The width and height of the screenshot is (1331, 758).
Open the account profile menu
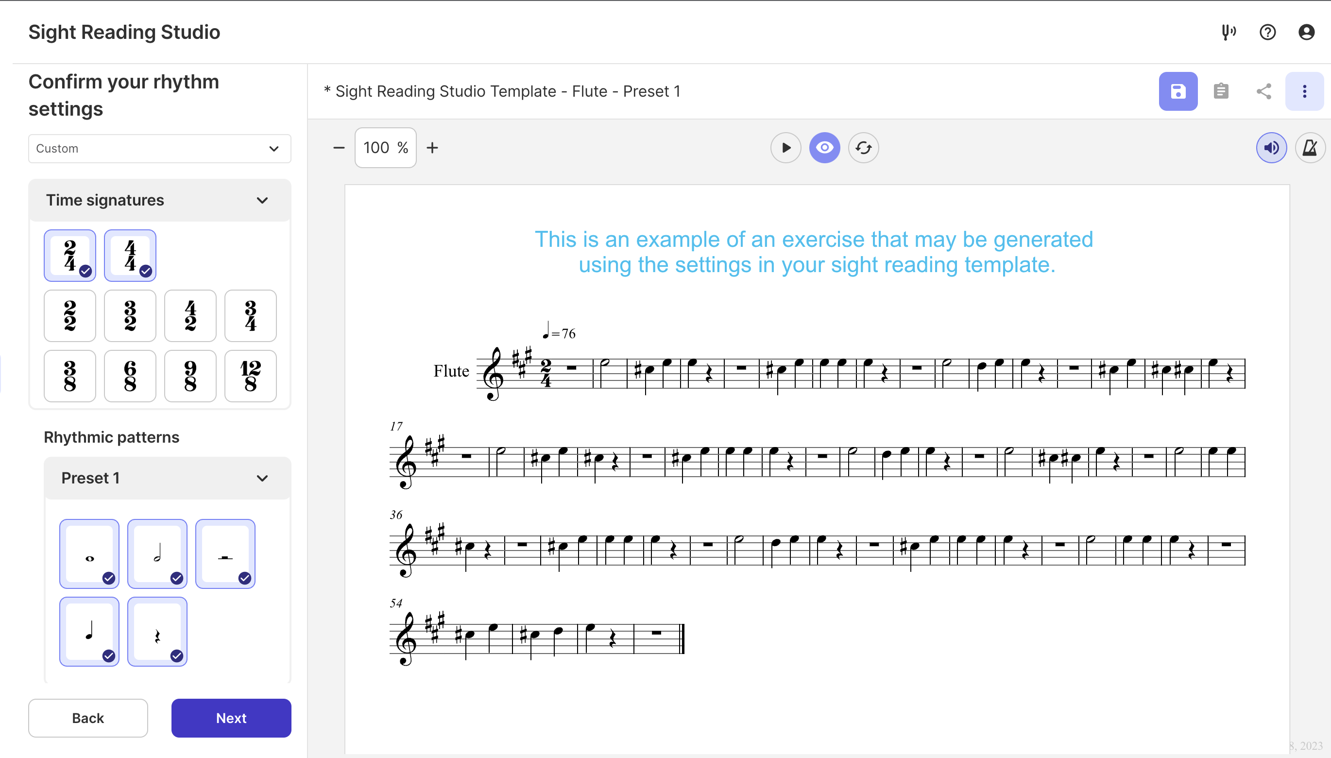(1307, 32)
